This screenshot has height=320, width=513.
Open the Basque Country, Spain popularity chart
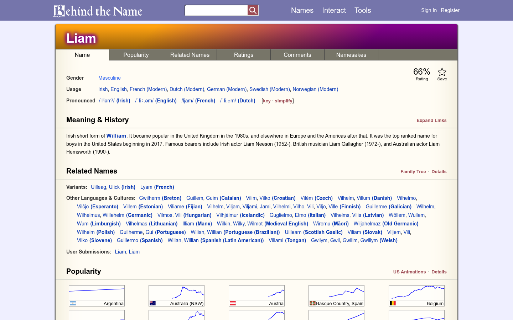(x=336, y=296)
